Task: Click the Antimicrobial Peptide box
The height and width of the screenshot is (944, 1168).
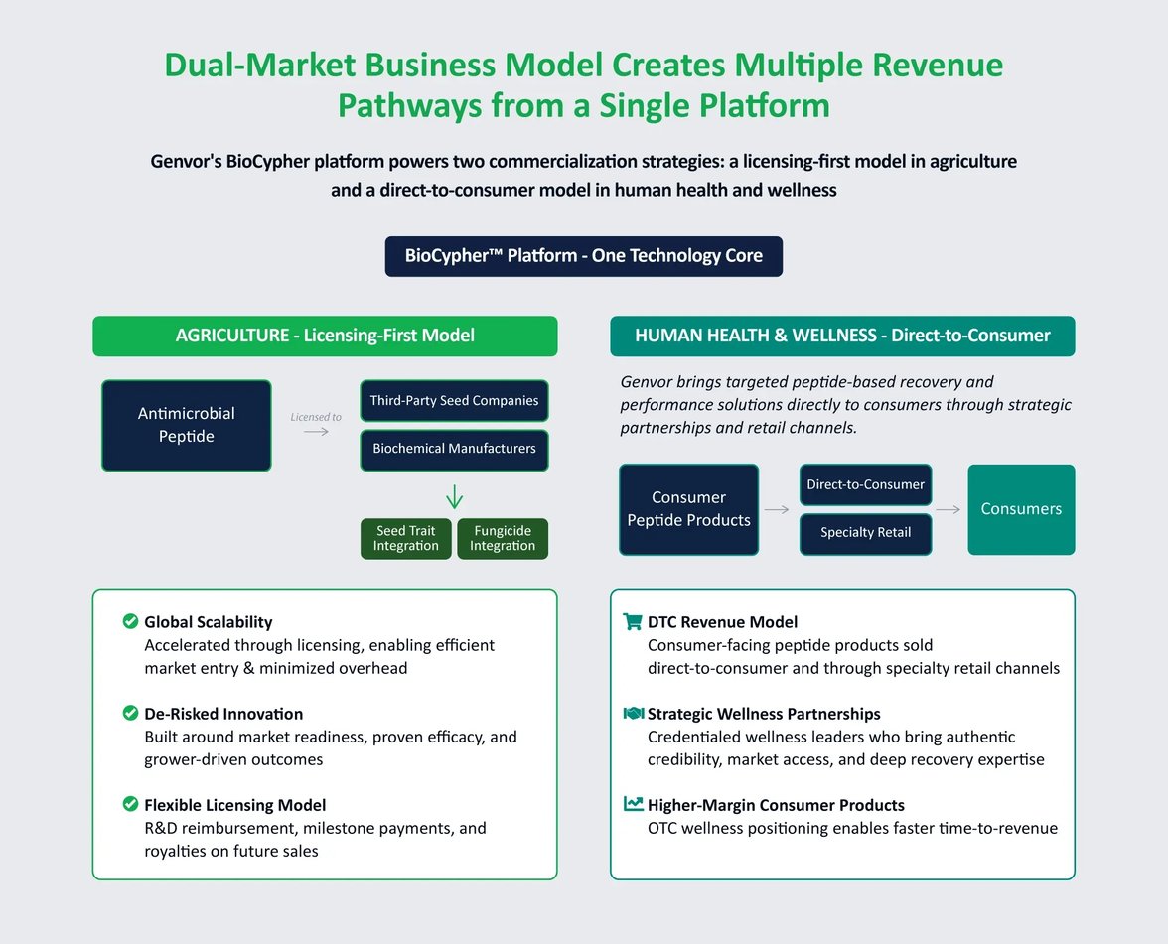Action: click(x=187, y=425)
